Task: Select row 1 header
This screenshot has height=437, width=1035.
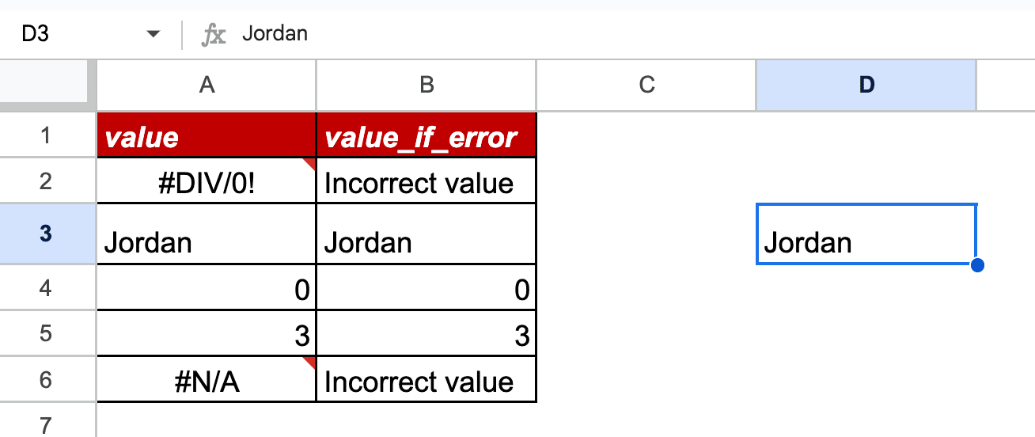Action: pos(46,135)
